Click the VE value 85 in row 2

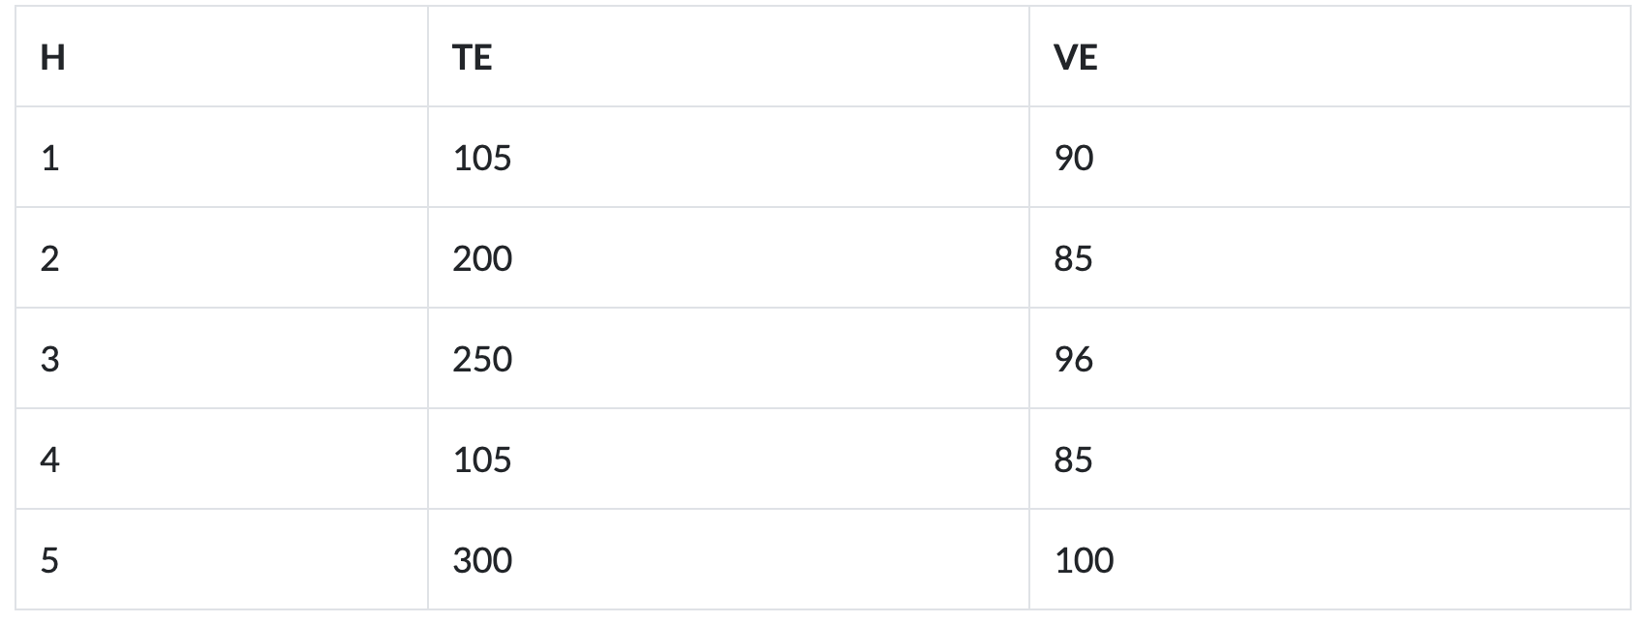(1073, 258)
